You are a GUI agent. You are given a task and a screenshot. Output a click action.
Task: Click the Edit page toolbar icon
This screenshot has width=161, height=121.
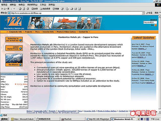(75, 9)
